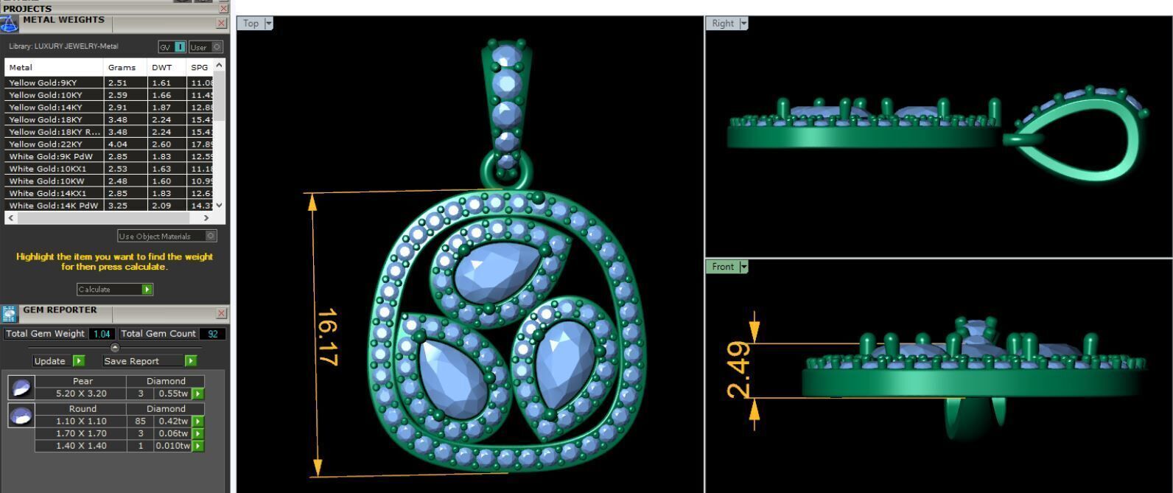
Task: Click the 1.10 X 1.10 size cell
Action: 81,422
